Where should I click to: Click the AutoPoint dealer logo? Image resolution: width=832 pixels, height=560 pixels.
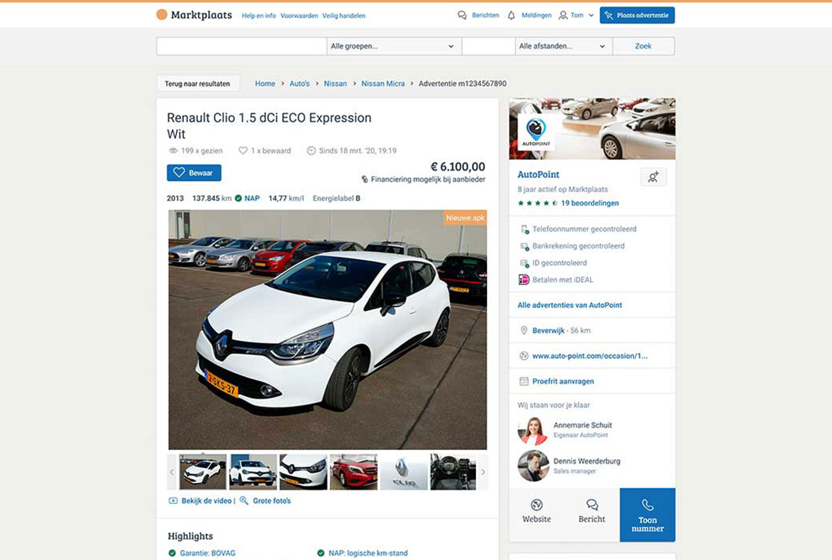click(x=536, y=132)
